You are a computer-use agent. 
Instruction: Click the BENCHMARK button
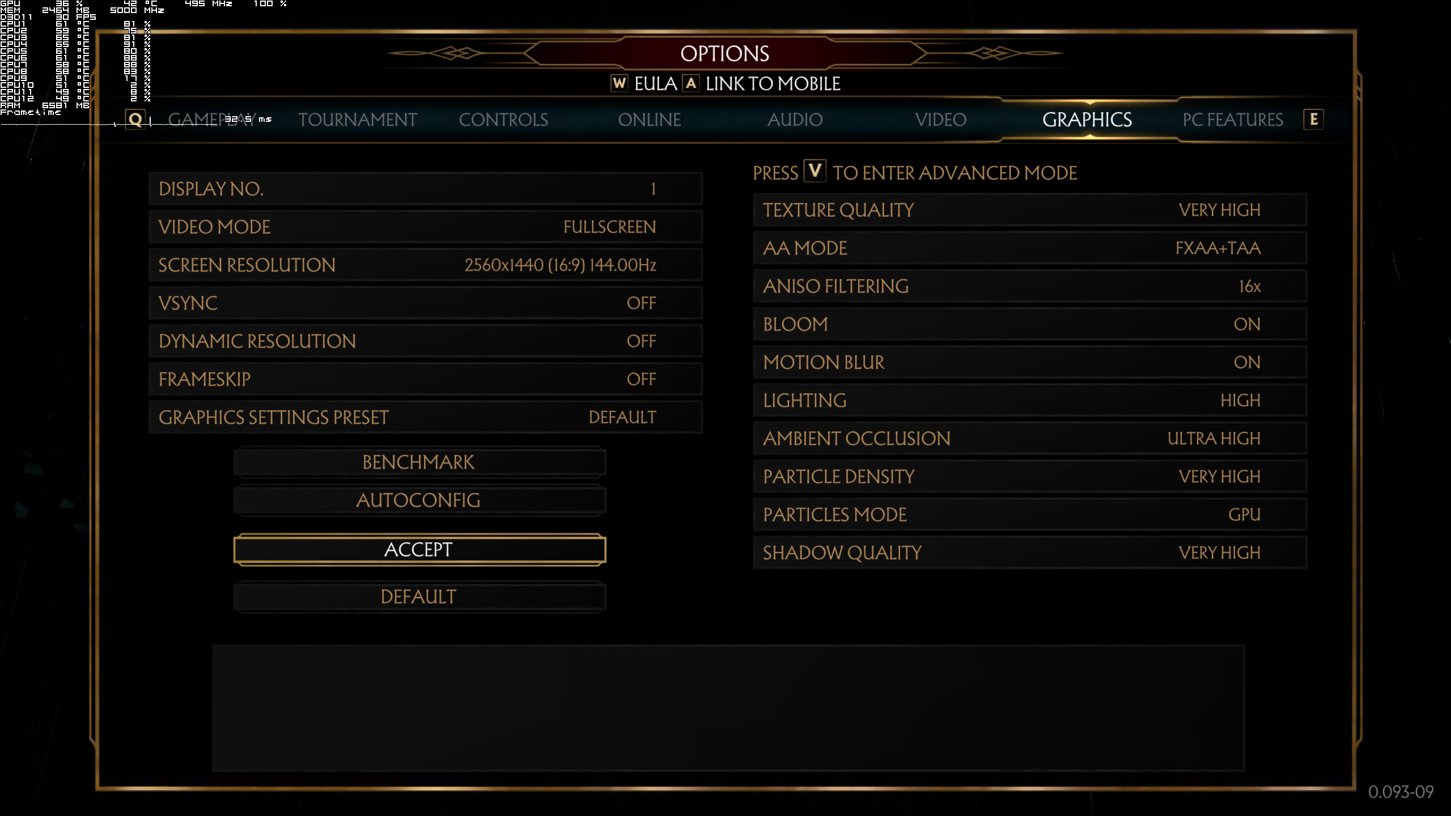coord(418,461)
